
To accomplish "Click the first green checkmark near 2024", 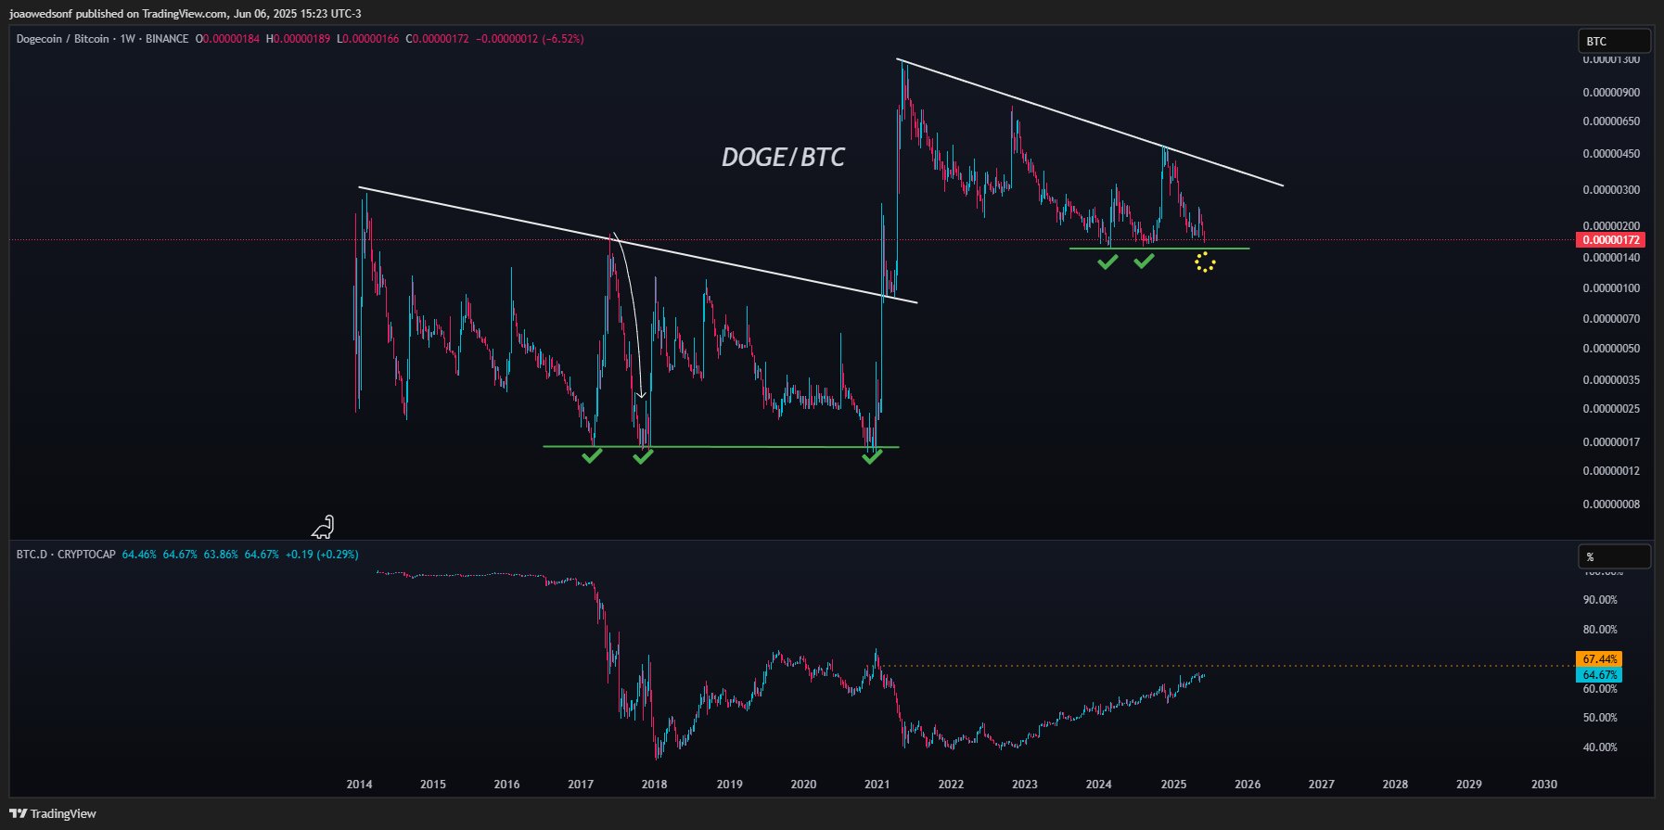I will click(1107, 262).
